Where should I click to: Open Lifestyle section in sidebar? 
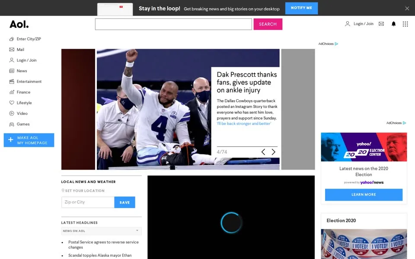pos(24,103)
